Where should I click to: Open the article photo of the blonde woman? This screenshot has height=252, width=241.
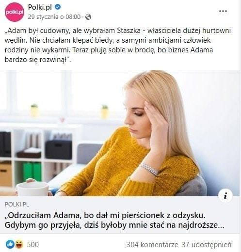[120, 133]
